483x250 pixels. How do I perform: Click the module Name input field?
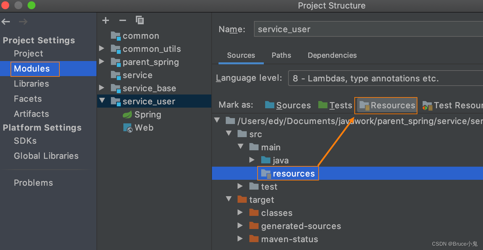tap(368, 29)
